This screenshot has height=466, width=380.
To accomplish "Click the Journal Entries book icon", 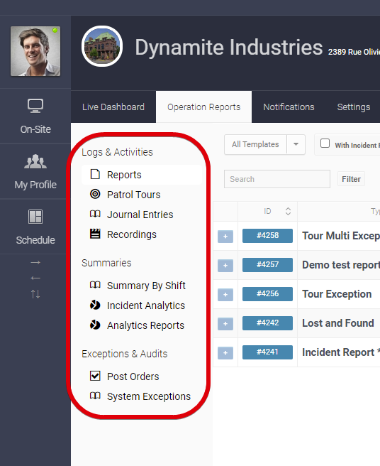I will tap(95, 214).
